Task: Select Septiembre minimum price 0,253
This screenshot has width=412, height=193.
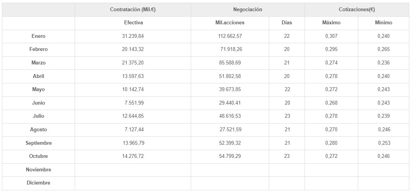Action: click(384, 143)
